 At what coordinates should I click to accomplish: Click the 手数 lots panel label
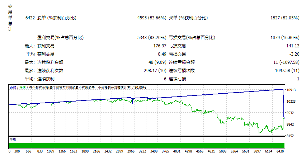[13, 140]
